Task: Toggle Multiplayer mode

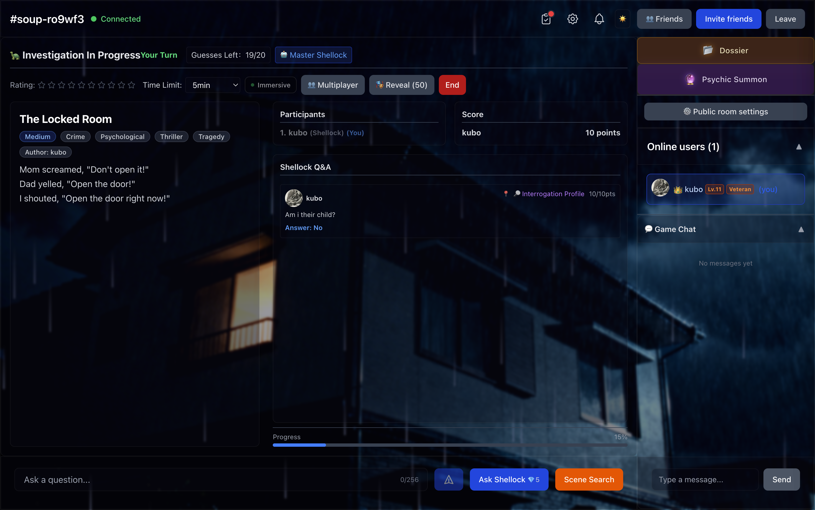Action: [332, 85]
